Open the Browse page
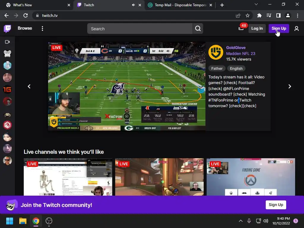 tap(25, 28)
